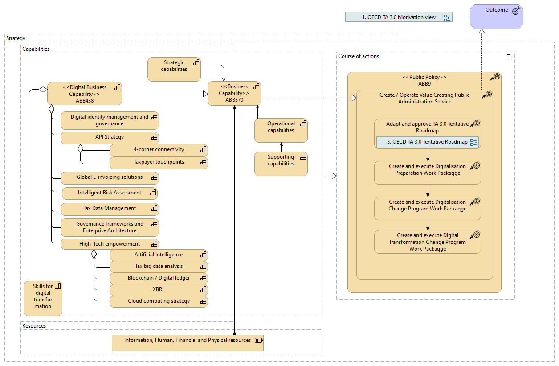The height and width of the screenshot is (366, 559).
Task: Click the icon on Digitalisation Preparation Work Package
Action: click(x=475, y=166)
